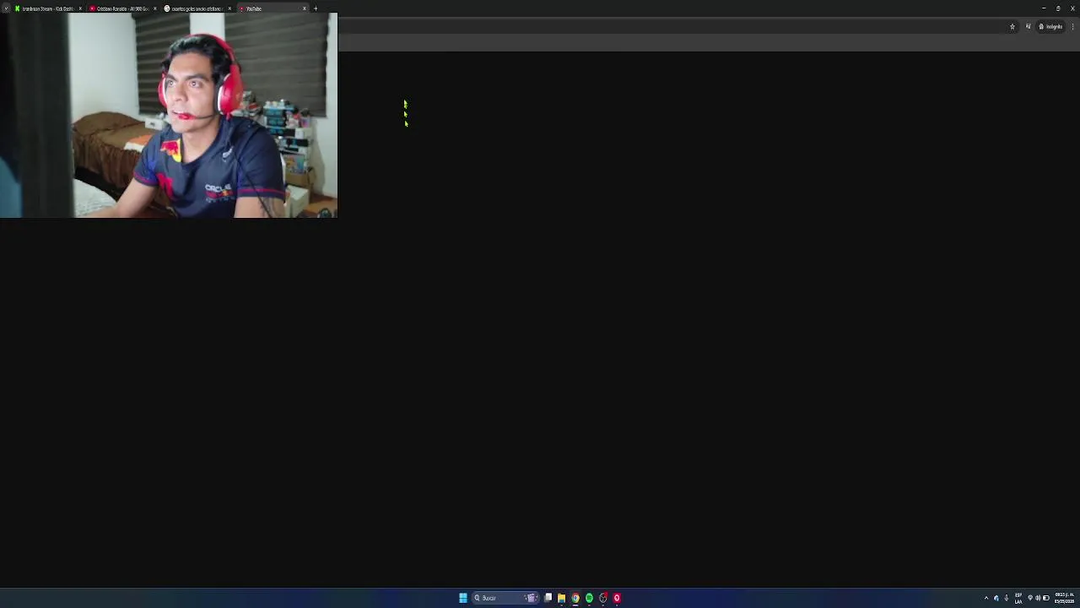Open Task View from the taskbar
Viewport: 1080px width, 608px height.
click(x=548, y=598)
